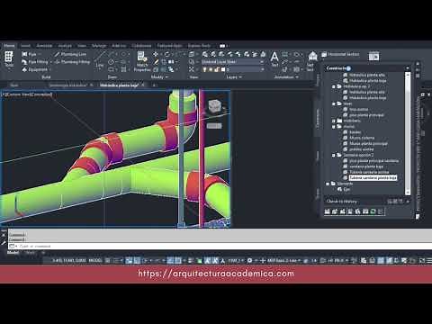Select the Plumbing Fitting tool
This screenshot has width=432, height=324.
(x=72, y=62)
